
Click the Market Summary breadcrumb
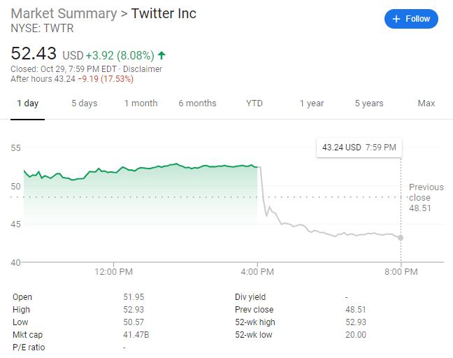[x=64, y=14]
